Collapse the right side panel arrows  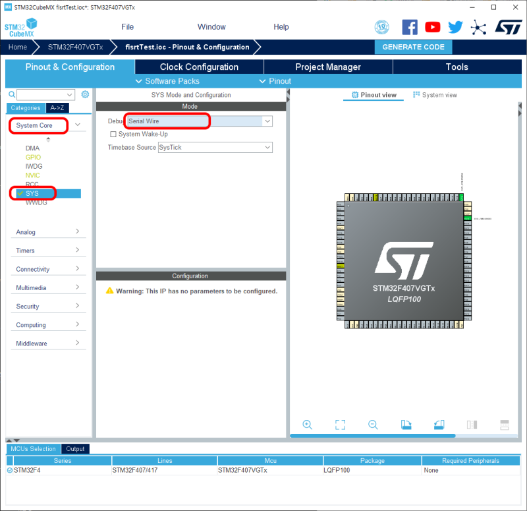coord(520,109)
